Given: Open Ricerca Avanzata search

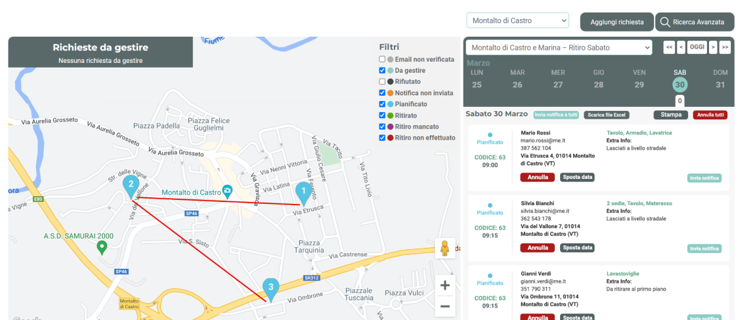Looking at the screenshot, I should click(x=695, y=22).
